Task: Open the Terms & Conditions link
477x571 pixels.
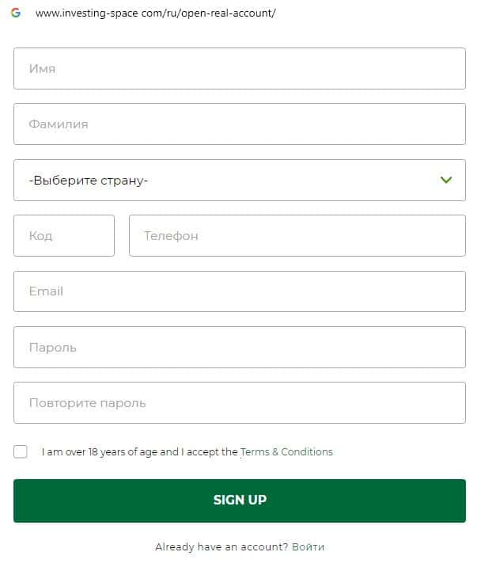Action: [x=286, y=452]
